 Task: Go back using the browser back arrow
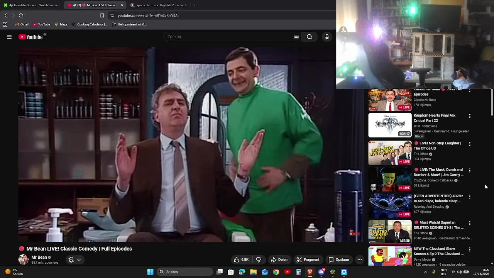coord(5,15)
